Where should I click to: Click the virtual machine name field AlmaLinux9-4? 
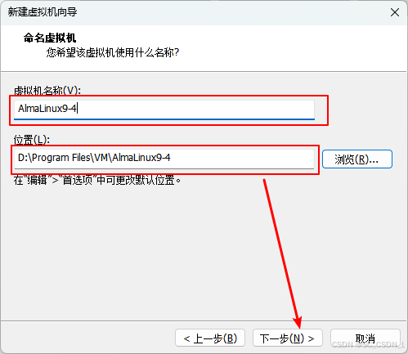click(x=164, y=110)
